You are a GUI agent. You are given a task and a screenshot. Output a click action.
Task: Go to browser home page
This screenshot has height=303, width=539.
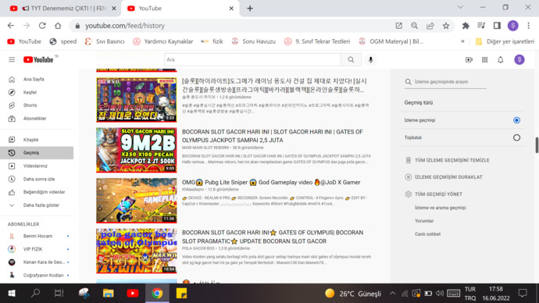58,26
